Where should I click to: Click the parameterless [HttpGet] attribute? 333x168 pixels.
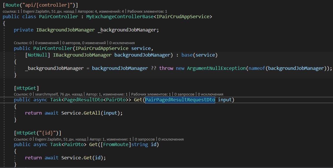click(27, 88)
